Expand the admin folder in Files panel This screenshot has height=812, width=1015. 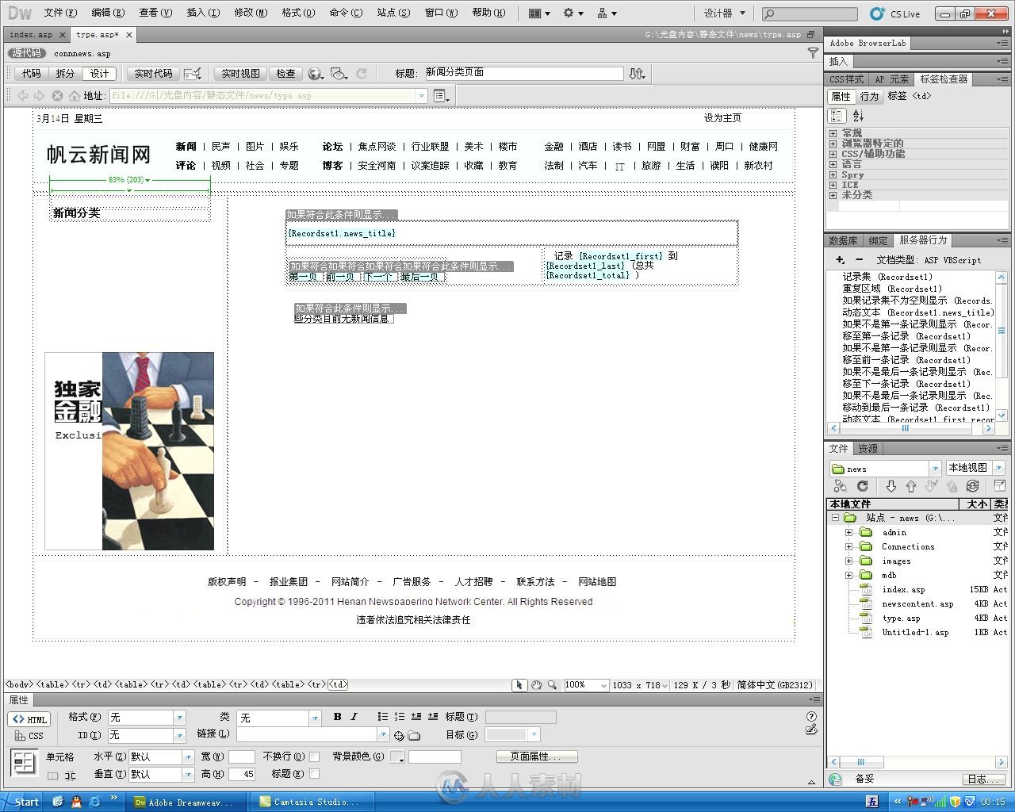click(848, 533)
